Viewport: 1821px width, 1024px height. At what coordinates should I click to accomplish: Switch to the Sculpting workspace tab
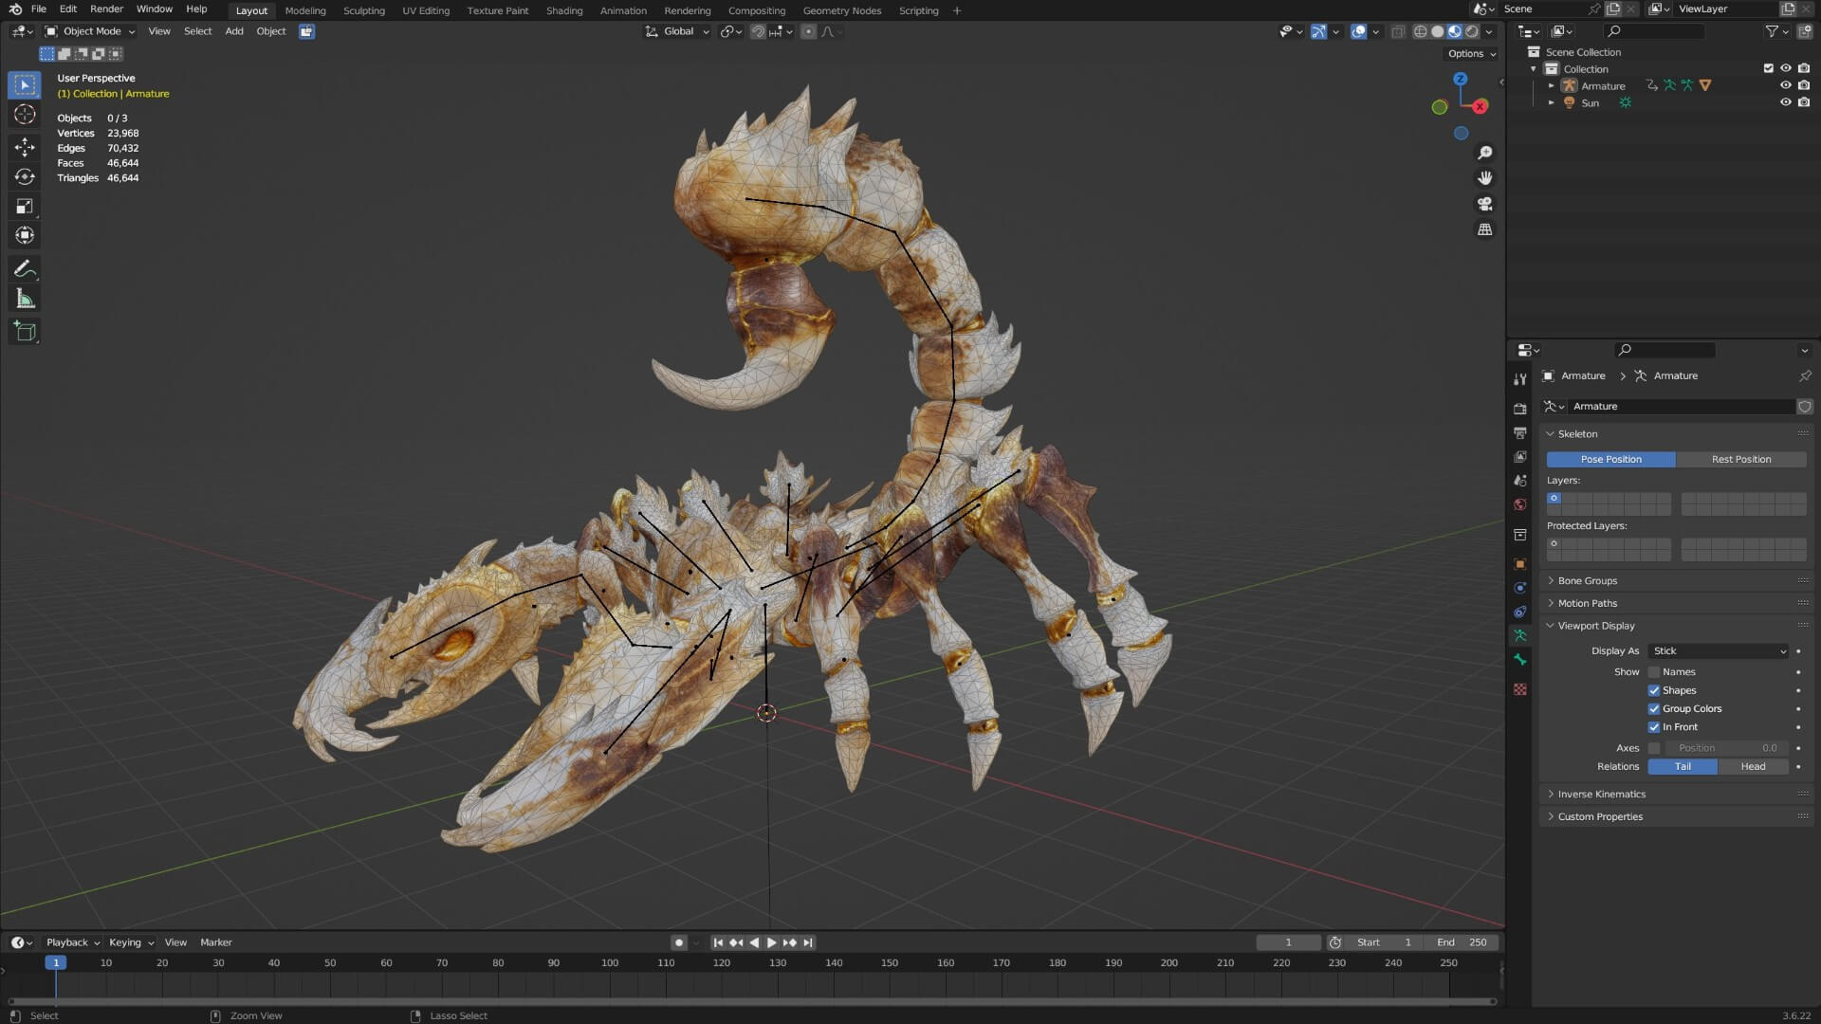click(363, 10)
